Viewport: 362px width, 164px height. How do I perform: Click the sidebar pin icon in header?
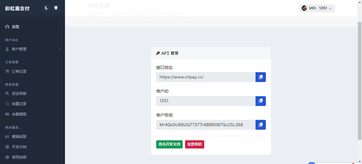pyautogui.click(x=56, y=8)
